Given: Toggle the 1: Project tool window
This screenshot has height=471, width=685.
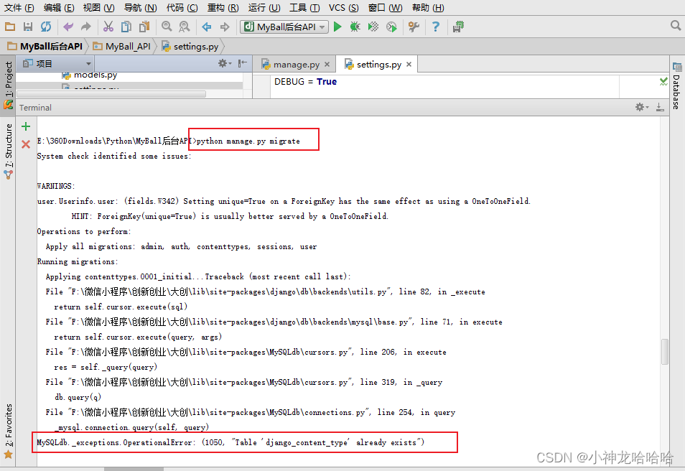Looking at the screenshot, I should pos(8,84).
